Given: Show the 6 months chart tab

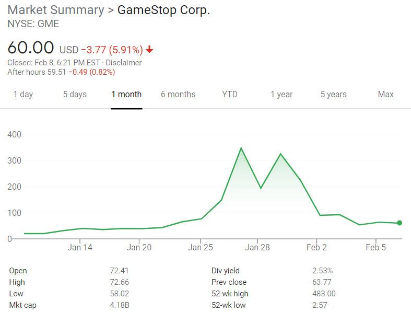Looking at the screenshot, I should 178,95.
